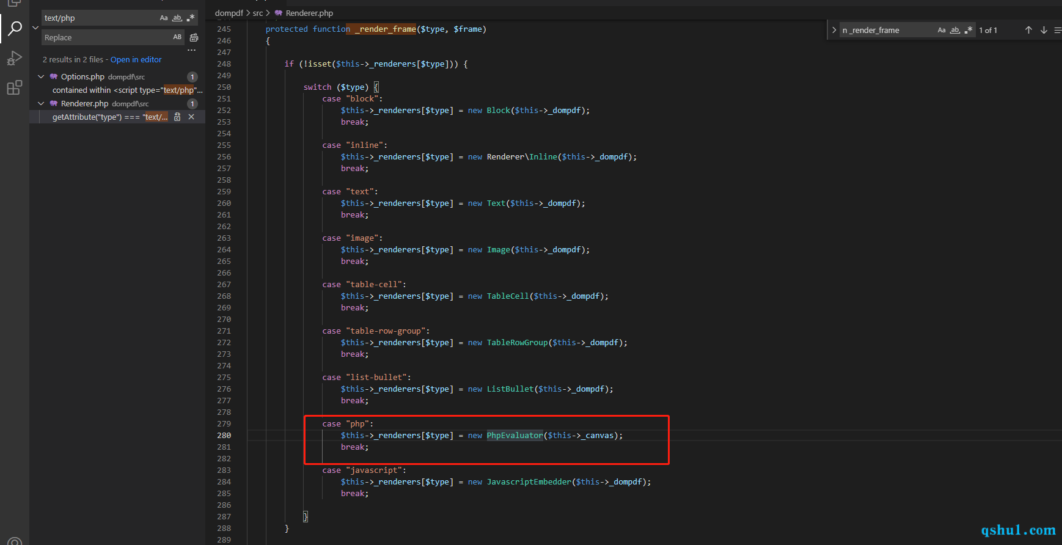Screen dimensions: 1062x545
Task: Click the JavascriptEmbedder class name
Action: point(529,482)
